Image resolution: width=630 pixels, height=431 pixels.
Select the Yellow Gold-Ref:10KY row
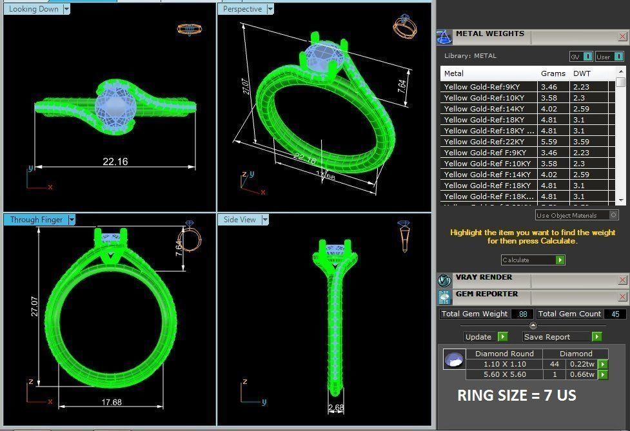(527, 97)
